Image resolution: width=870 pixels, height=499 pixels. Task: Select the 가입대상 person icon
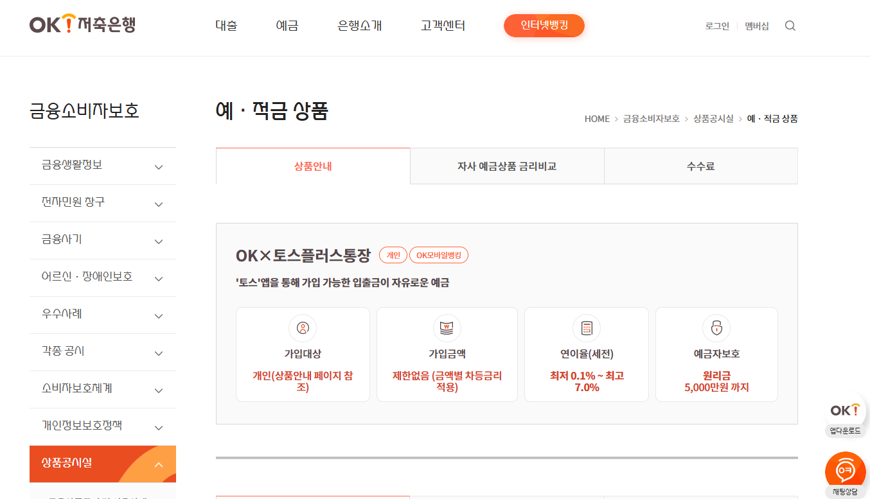pyautogui.click(x=303, y=328)
